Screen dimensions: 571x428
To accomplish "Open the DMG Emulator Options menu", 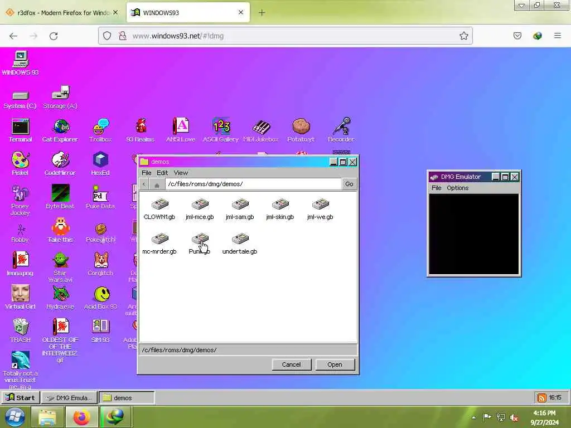I will pos(457,188).
